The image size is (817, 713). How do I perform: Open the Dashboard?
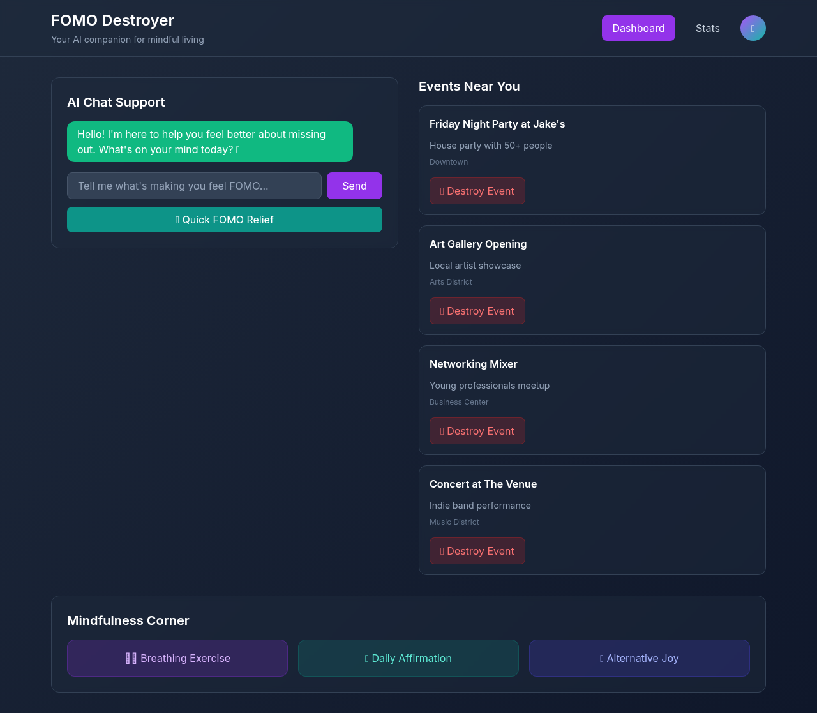638,27
